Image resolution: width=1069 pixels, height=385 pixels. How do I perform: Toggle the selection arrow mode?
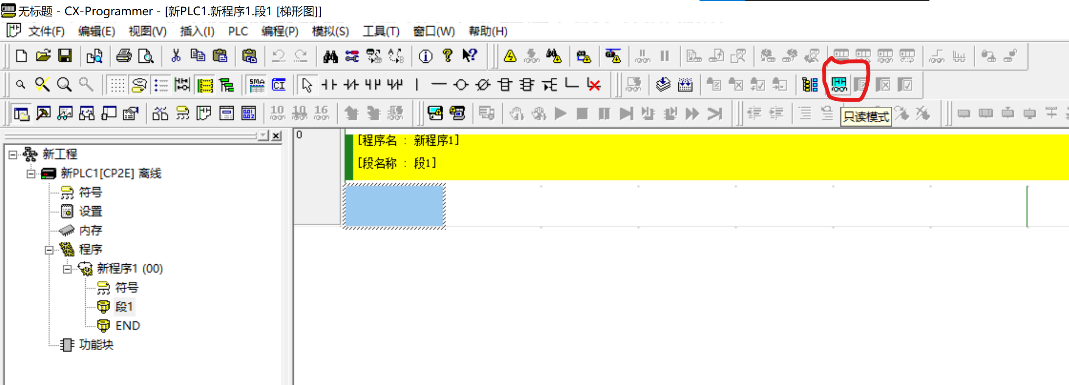(307, 85)
